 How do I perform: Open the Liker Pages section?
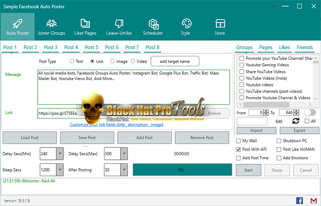coord(85,27)
